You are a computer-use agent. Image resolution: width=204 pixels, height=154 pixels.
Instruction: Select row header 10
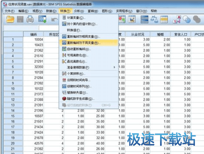point(13,89)
